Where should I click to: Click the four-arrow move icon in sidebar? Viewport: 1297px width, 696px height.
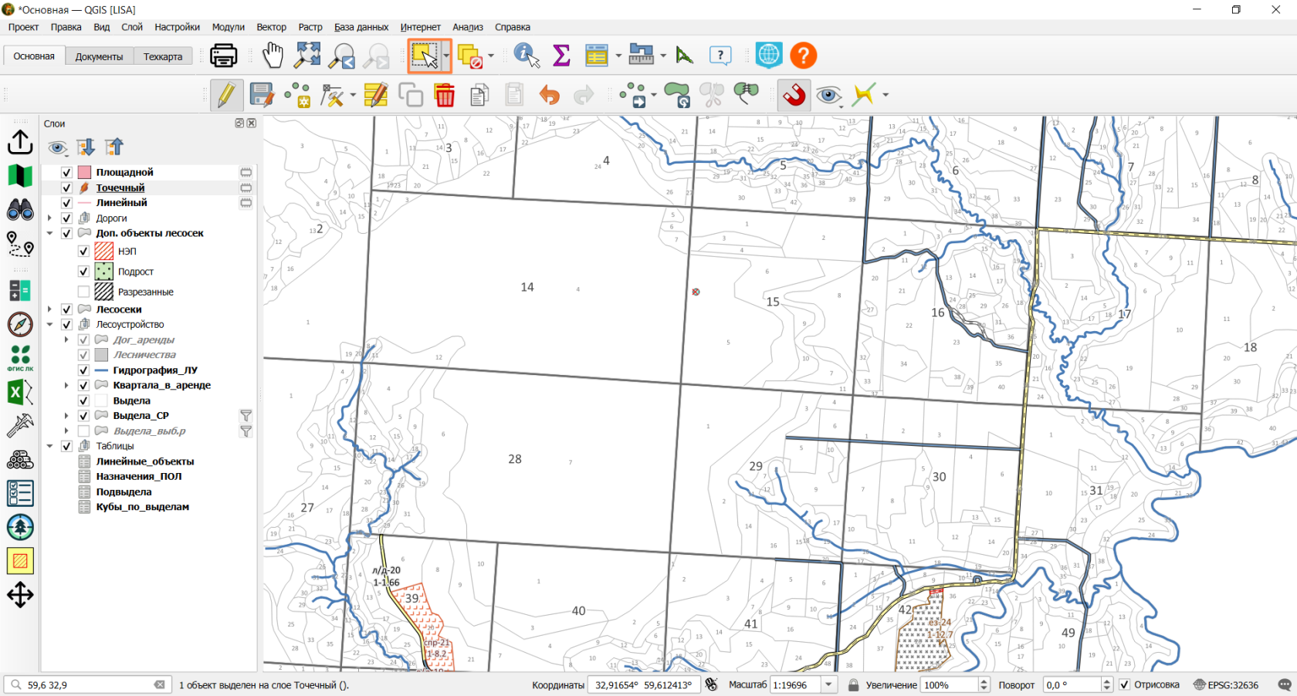tap(20, 595)
